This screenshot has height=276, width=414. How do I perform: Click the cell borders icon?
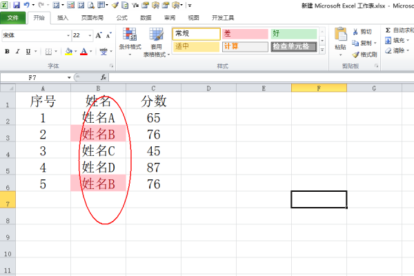point(48,52)
